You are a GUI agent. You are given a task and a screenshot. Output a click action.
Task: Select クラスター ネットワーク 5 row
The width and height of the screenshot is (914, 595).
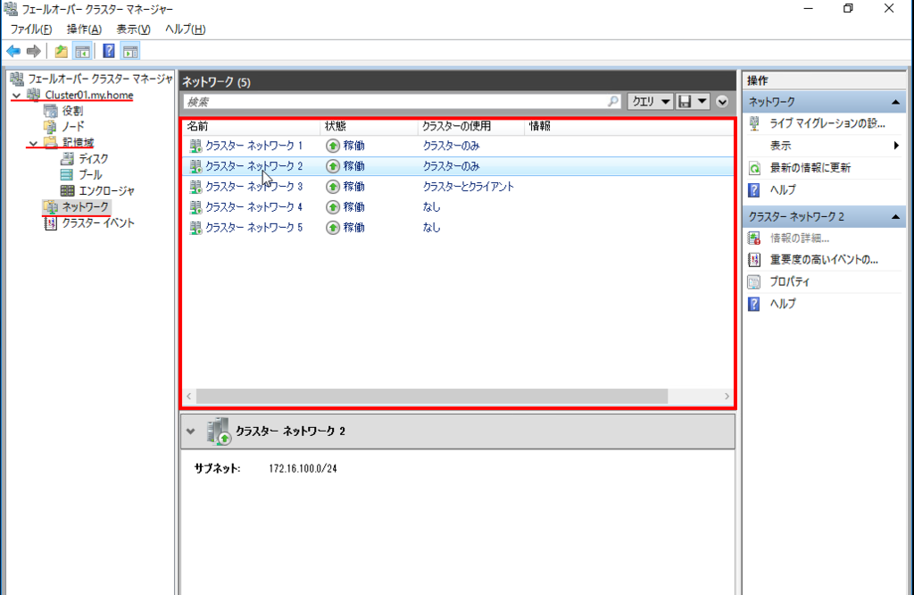[x=458, y=228]
